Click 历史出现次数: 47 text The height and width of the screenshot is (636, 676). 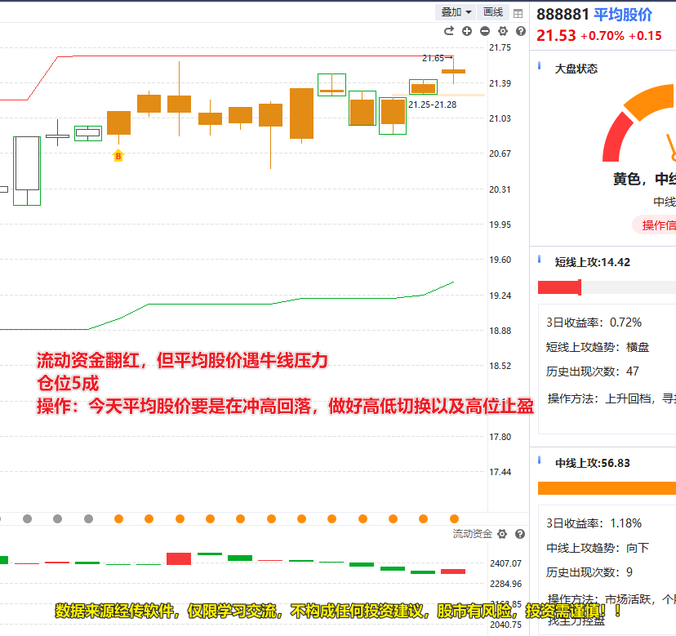pos(593,371)
